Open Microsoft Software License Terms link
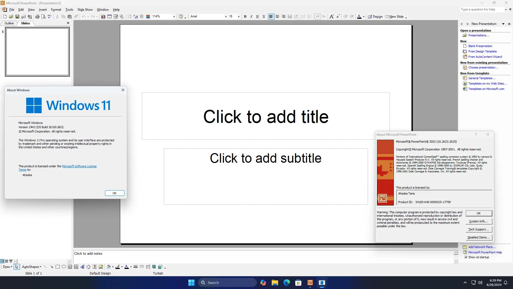Image resolution: width=513 pixels, height=289 pixels. 79,166
